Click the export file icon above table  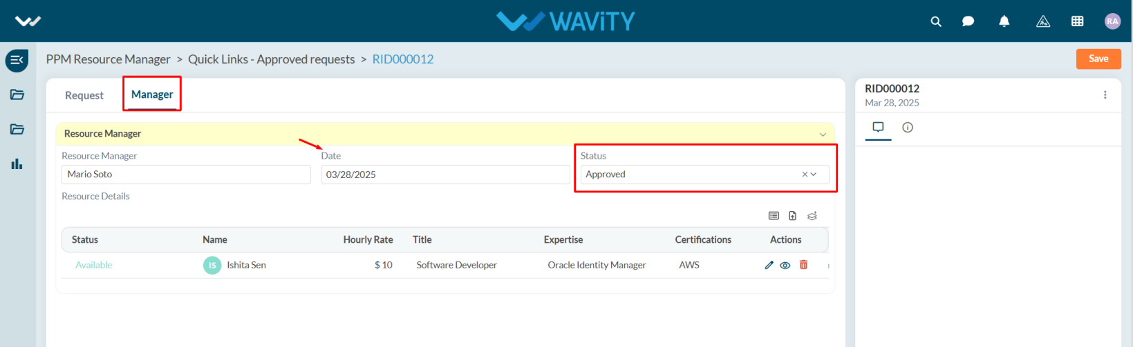click(x=793, y=216)
